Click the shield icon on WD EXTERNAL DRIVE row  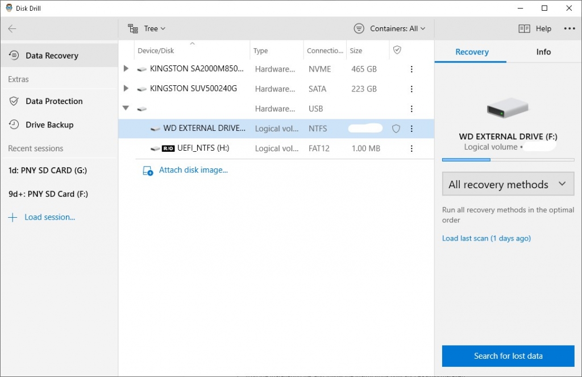(x=396, y=129)
